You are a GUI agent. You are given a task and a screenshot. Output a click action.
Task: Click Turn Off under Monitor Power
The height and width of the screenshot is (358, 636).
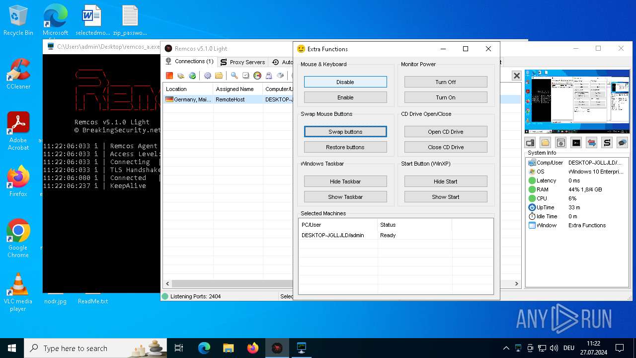[446, 82]
